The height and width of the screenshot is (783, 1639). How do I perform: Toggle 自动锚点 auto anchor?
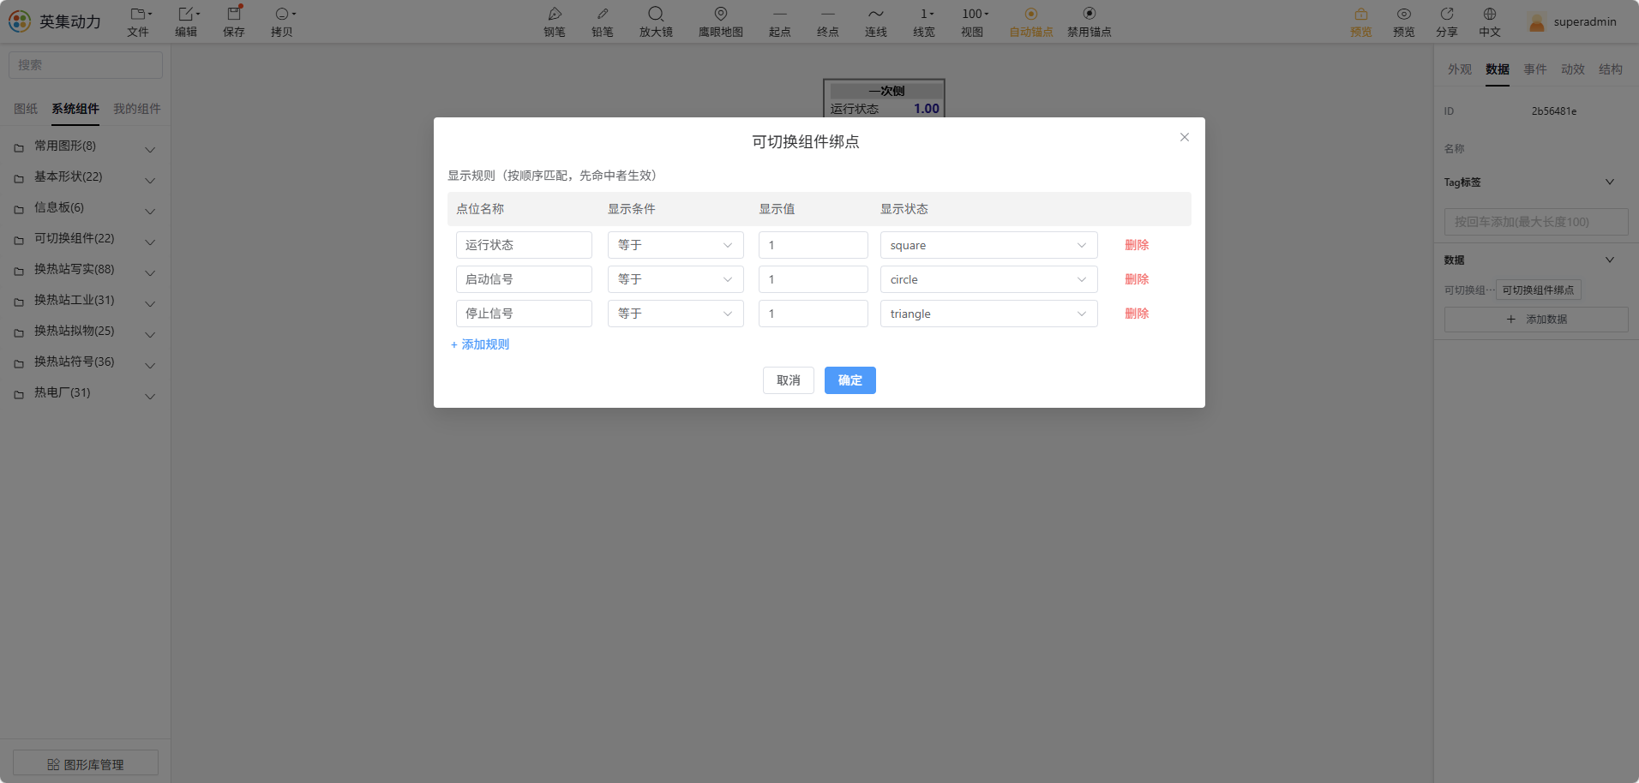(x=1031, y=21)
